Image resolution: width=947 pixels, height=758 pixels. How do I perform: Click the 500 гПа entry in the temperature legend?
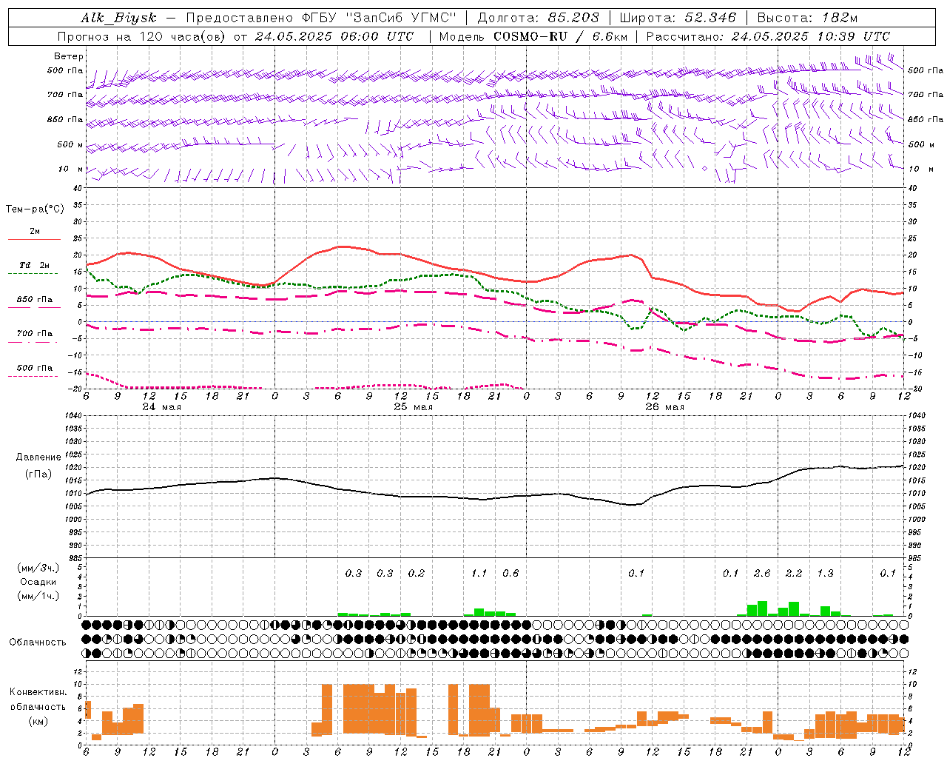34,368
